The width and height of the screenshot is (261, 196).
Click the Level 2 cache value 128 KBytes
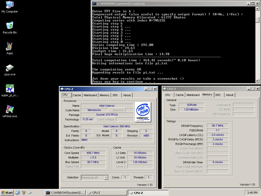[x=140, y=162]
